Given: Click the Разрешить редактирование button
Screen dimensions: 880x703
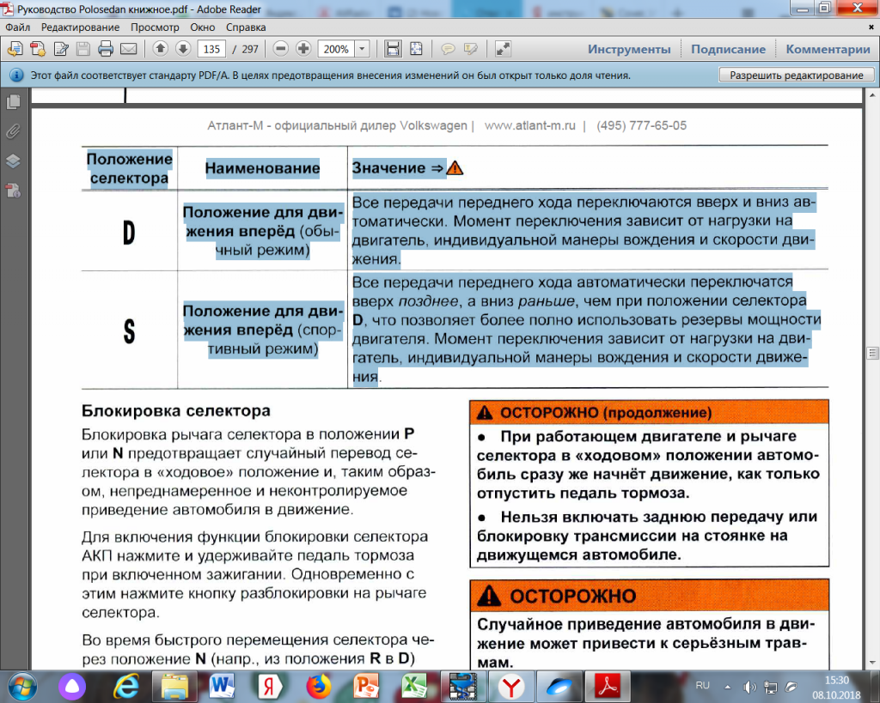Looking at the screenshot, I should 796,76.
